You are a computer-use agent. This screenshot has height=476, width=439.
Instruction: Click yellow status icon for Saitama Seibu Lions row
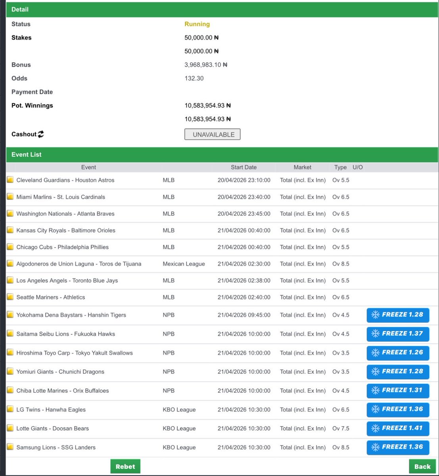pos(10,334)
